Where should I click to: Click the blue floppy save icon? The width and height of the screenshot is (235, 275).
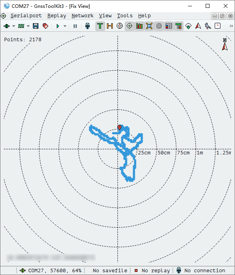[36, 26]
